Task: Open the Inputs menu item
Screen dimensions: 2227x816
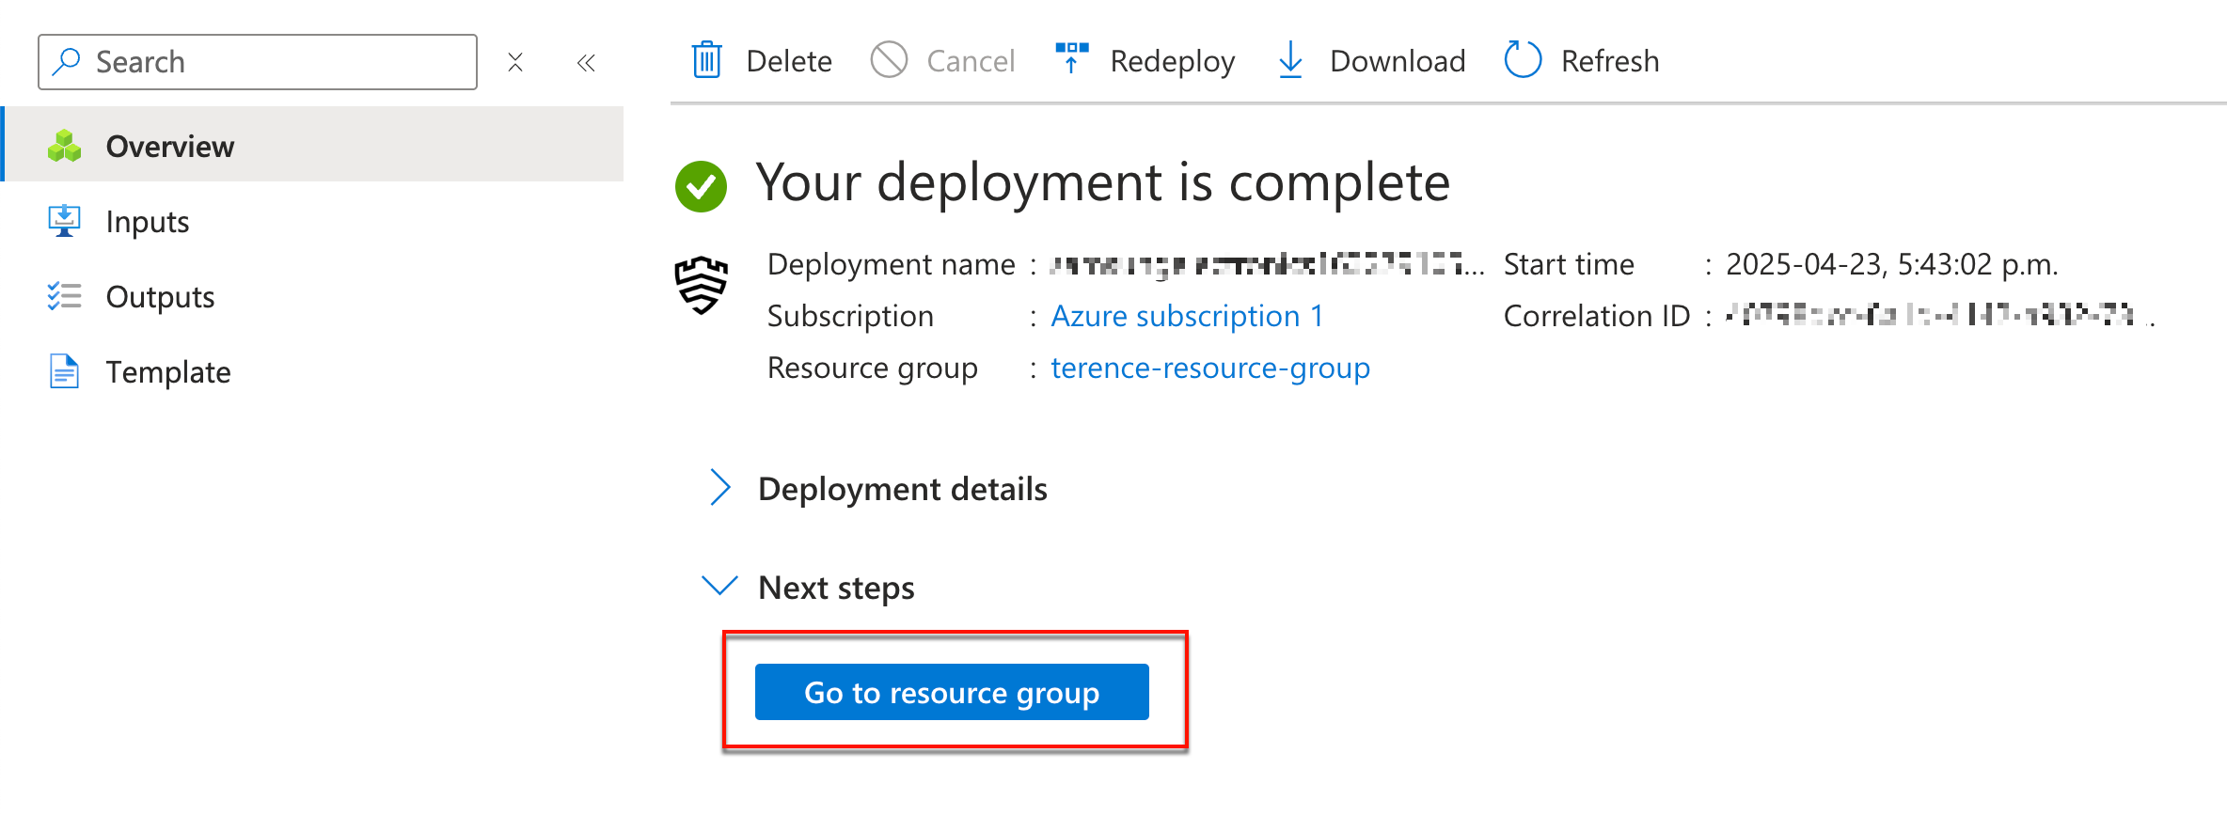Action: (147, 222)
